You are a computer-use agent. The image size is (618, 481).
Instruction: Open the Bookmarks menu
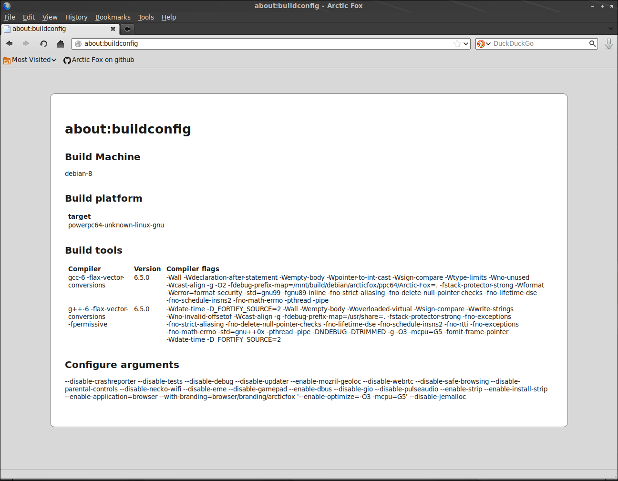[113, 17]
